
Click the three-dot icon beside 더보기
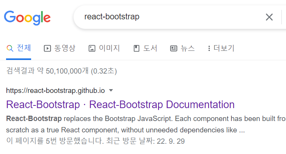(x=209, y=48)
